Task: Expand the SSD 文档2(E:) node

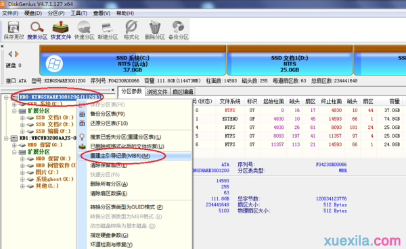Action: tap(22, 124)
